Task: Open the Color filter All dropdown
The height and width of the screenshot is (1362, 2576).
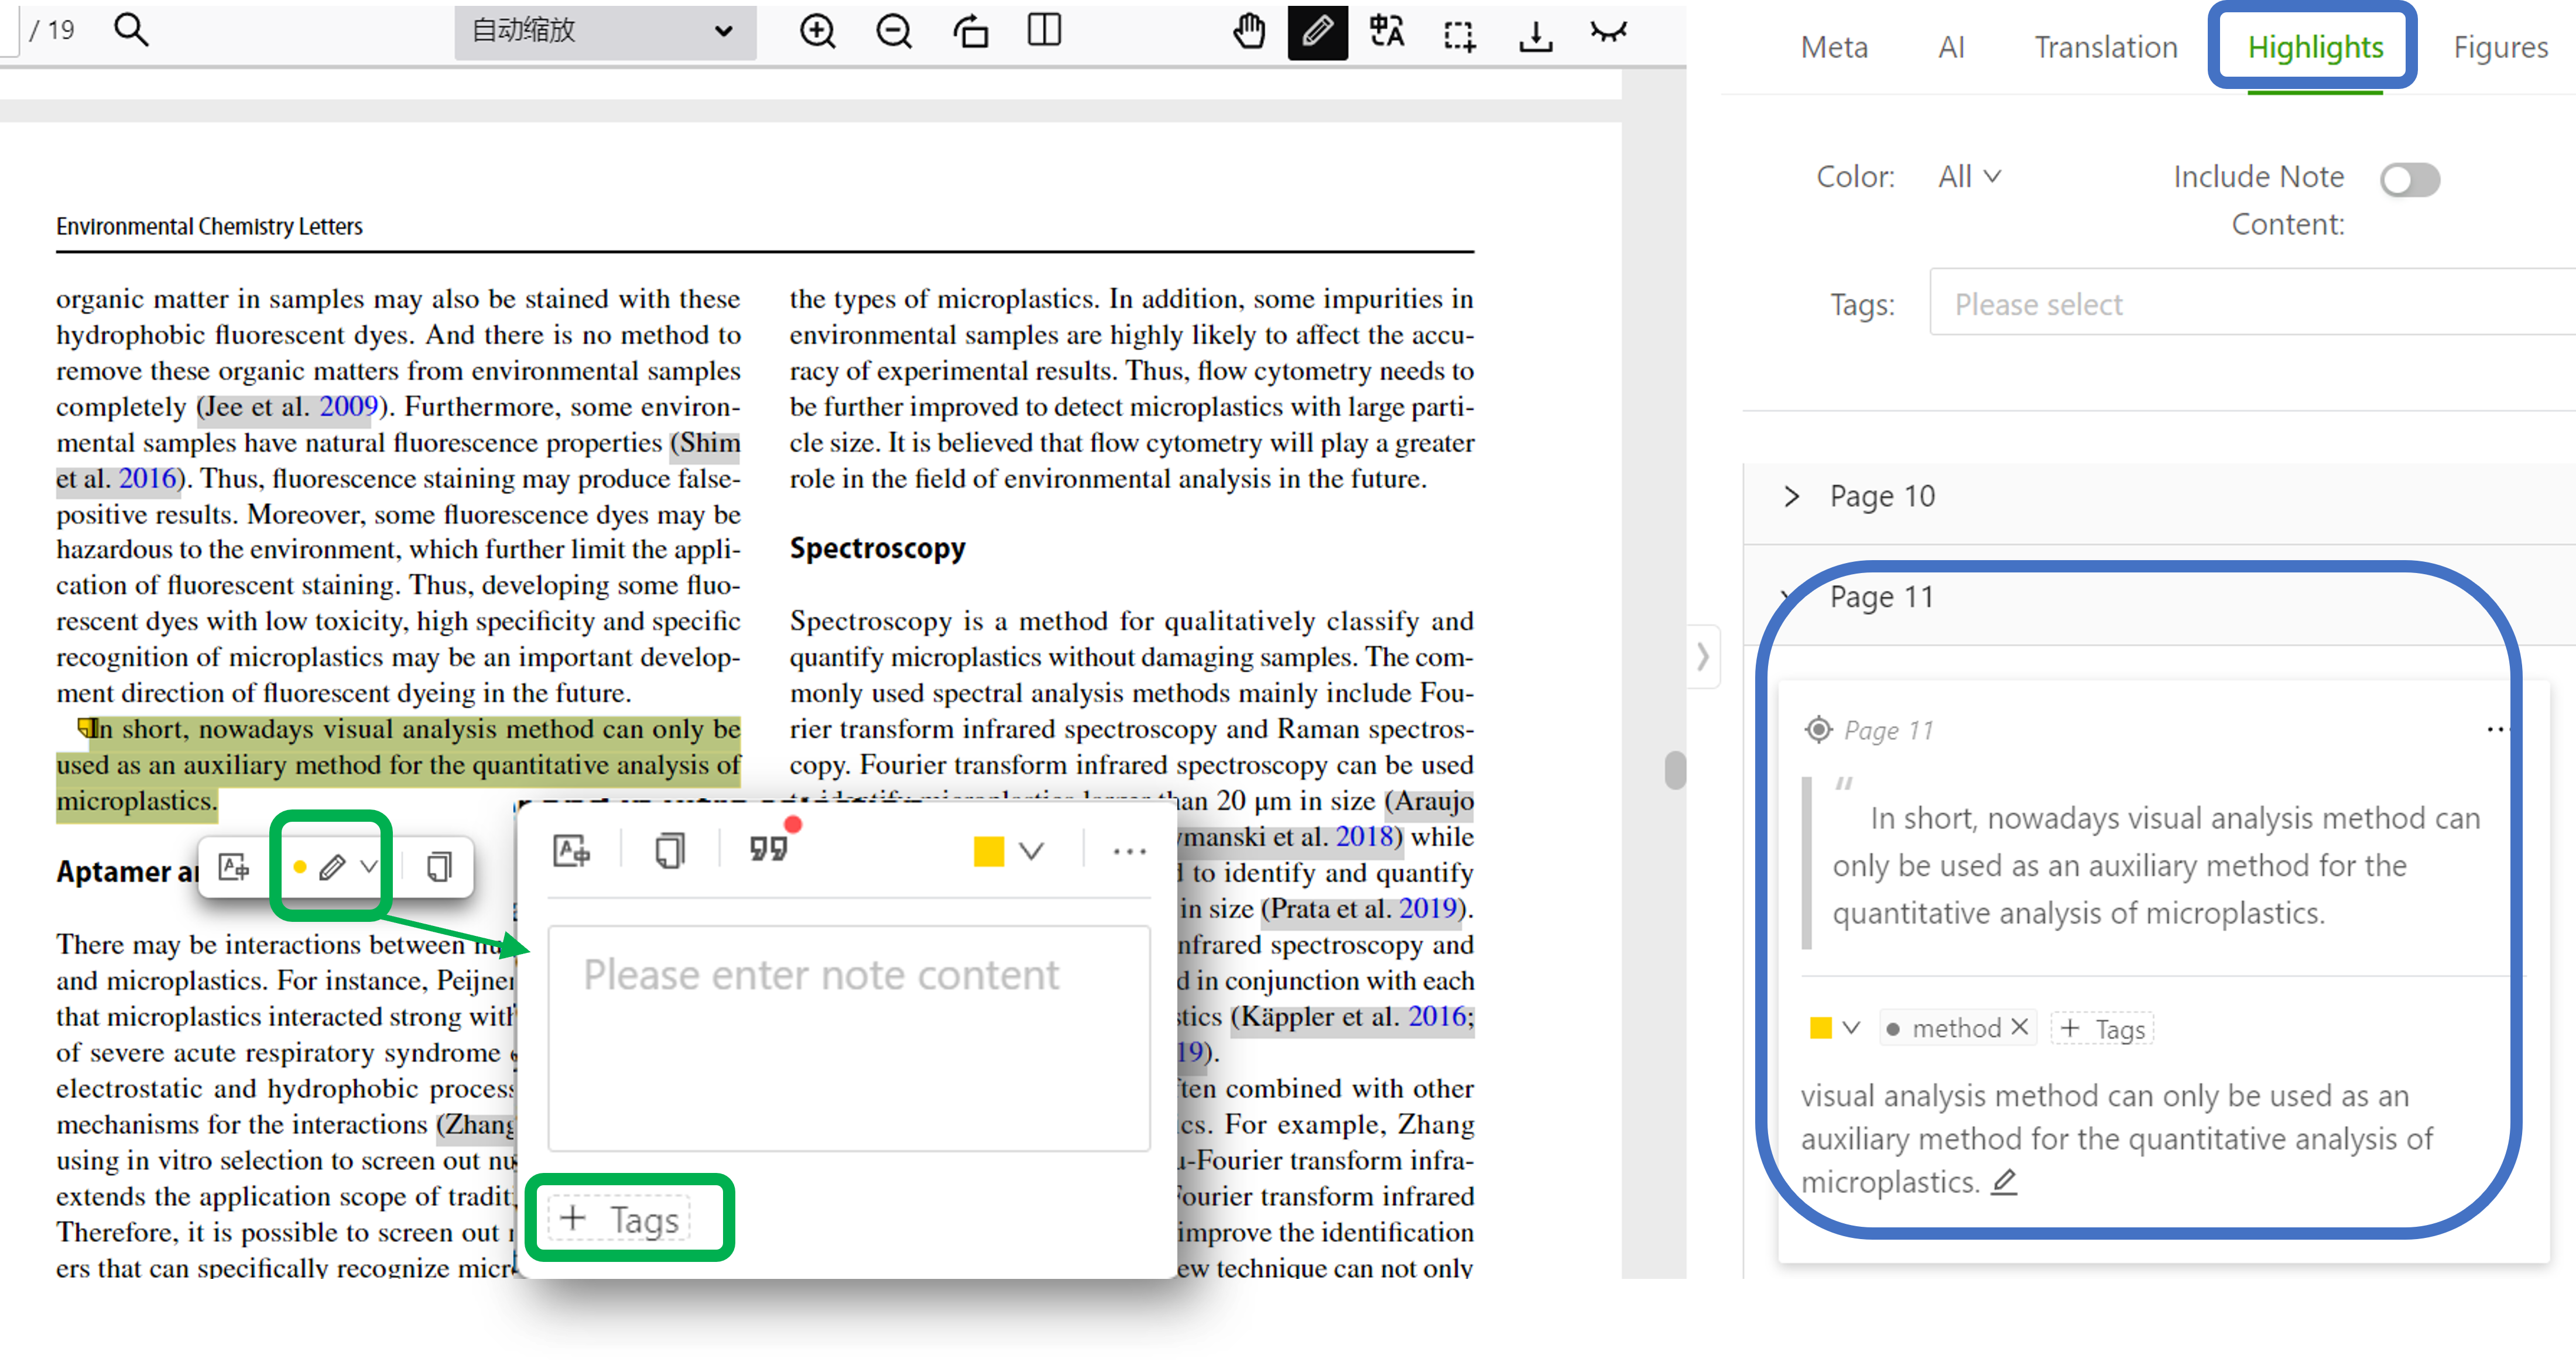Action: tap(1969, 177)
